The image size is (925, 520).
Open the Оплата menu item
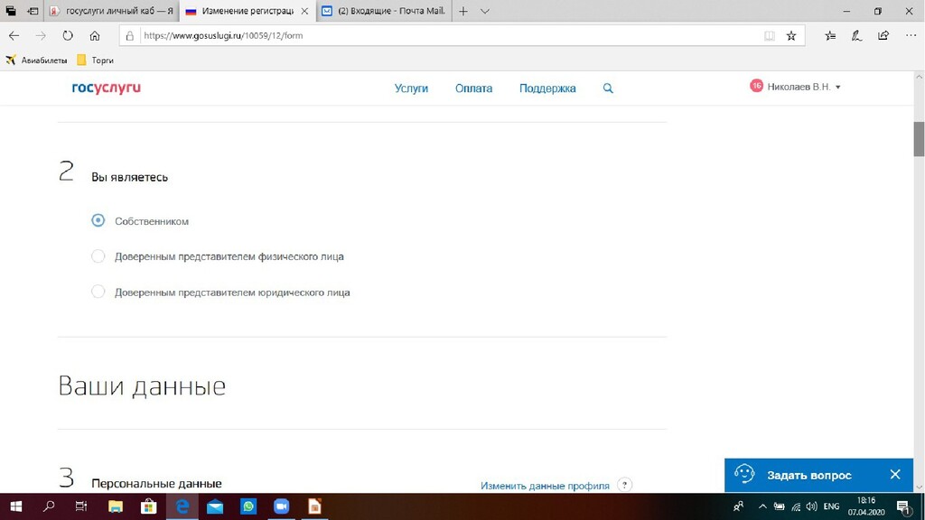[x=473, y=88]
